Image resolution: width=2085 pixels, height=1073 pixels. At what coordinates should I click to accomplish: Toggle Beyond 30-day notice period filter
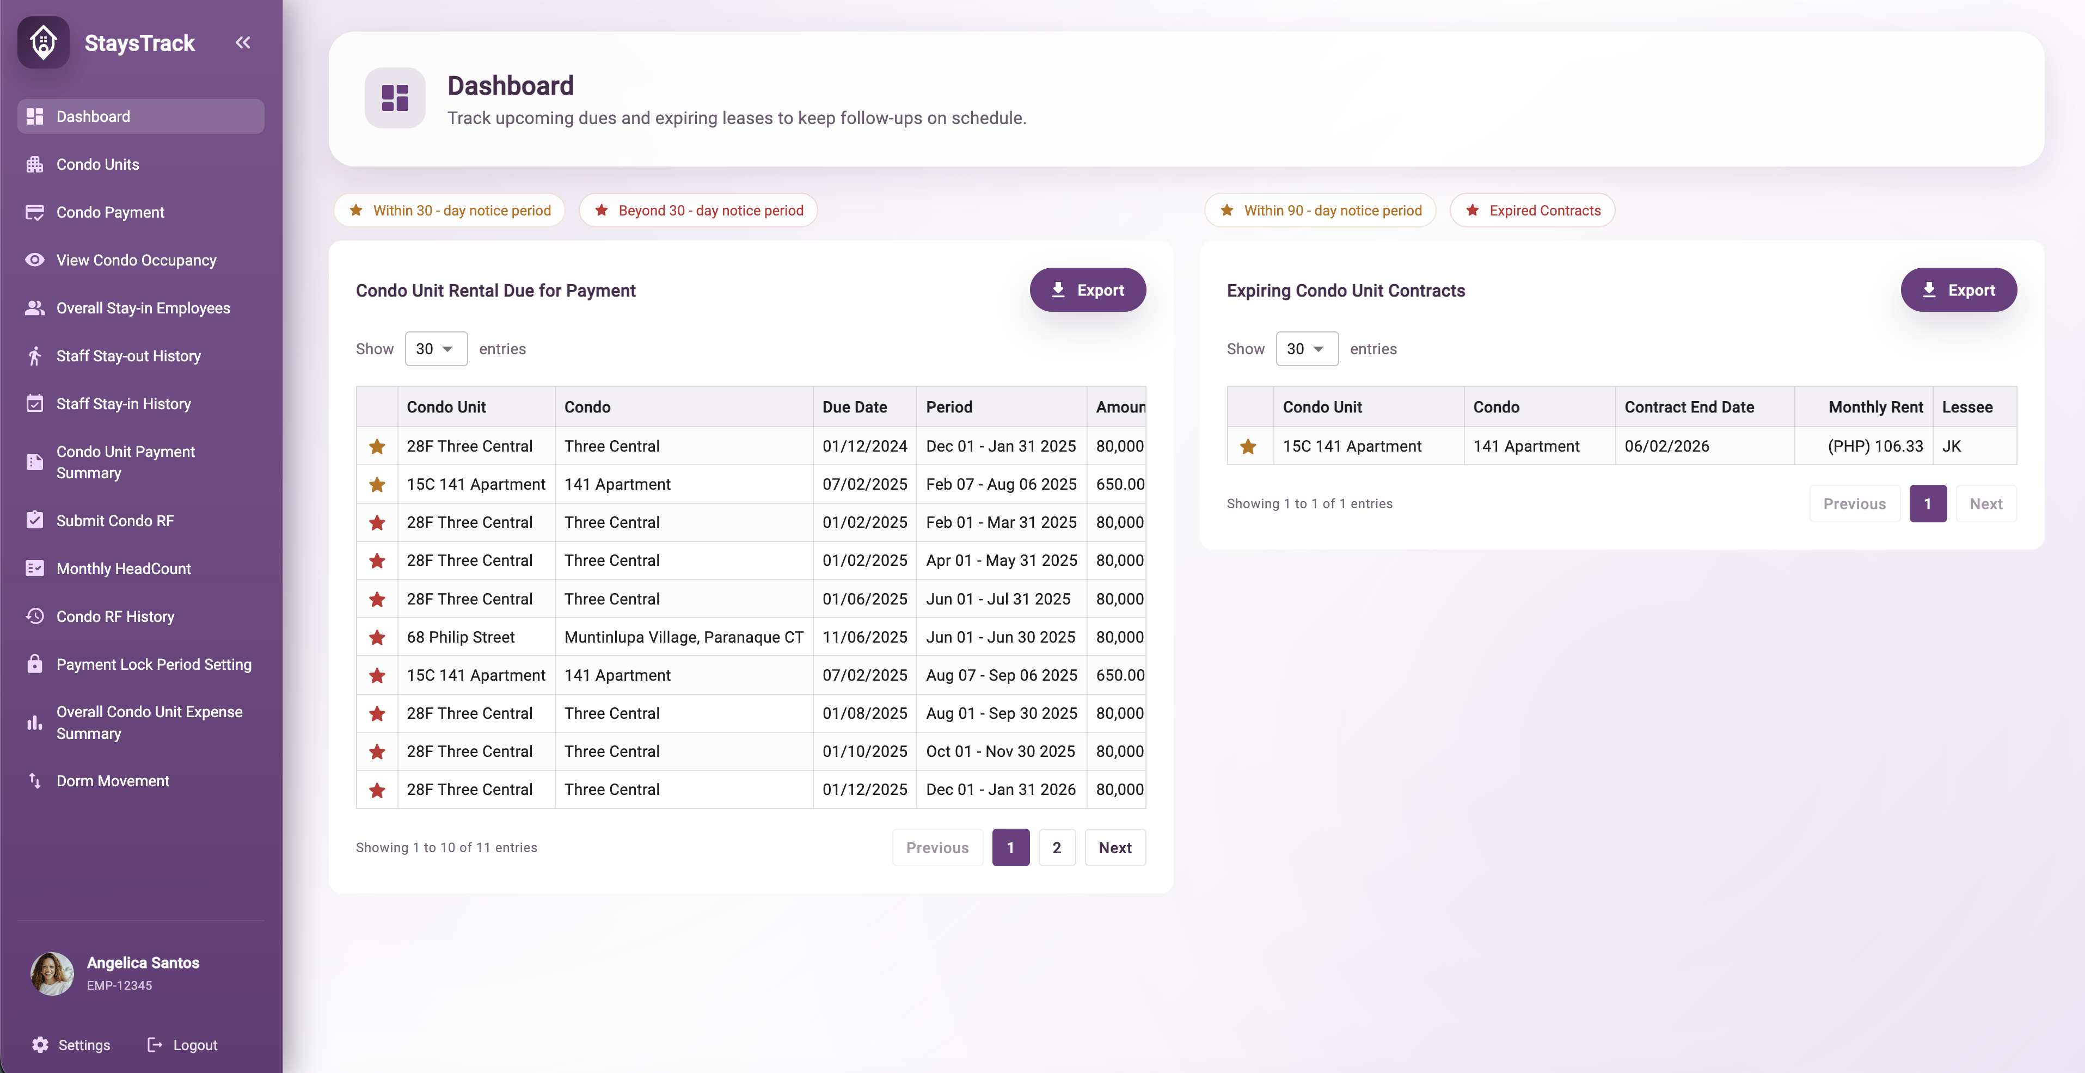pos(698,211)
